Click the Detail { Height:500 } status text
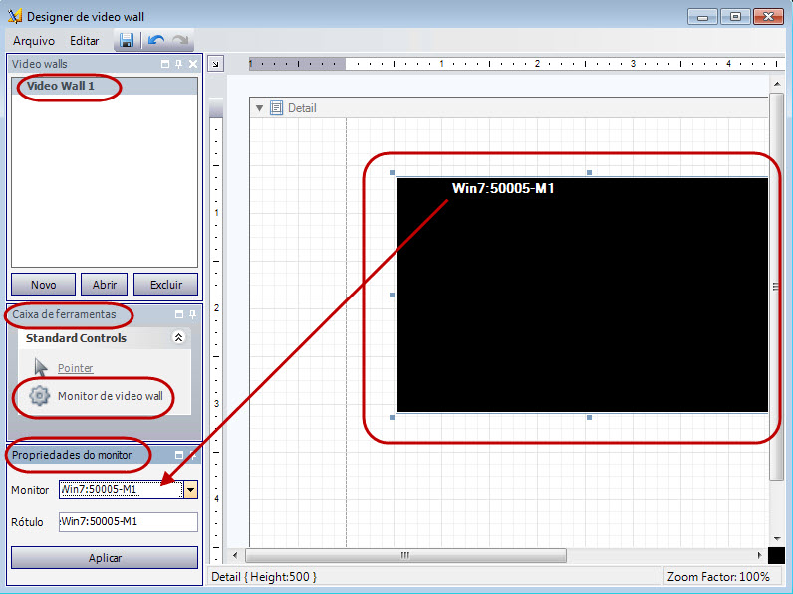Viewport: 793px width, 594px height. pos(263,576)
